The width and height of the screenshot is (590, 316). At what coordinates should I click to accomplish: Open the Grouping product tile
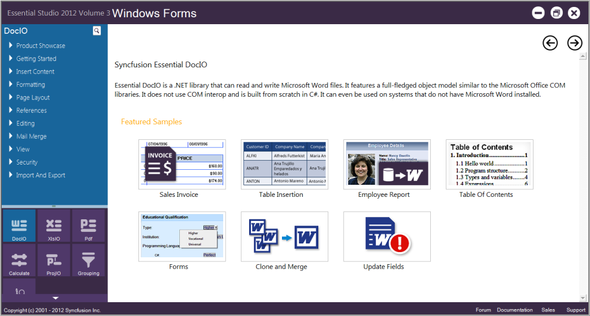click(88, 260)
